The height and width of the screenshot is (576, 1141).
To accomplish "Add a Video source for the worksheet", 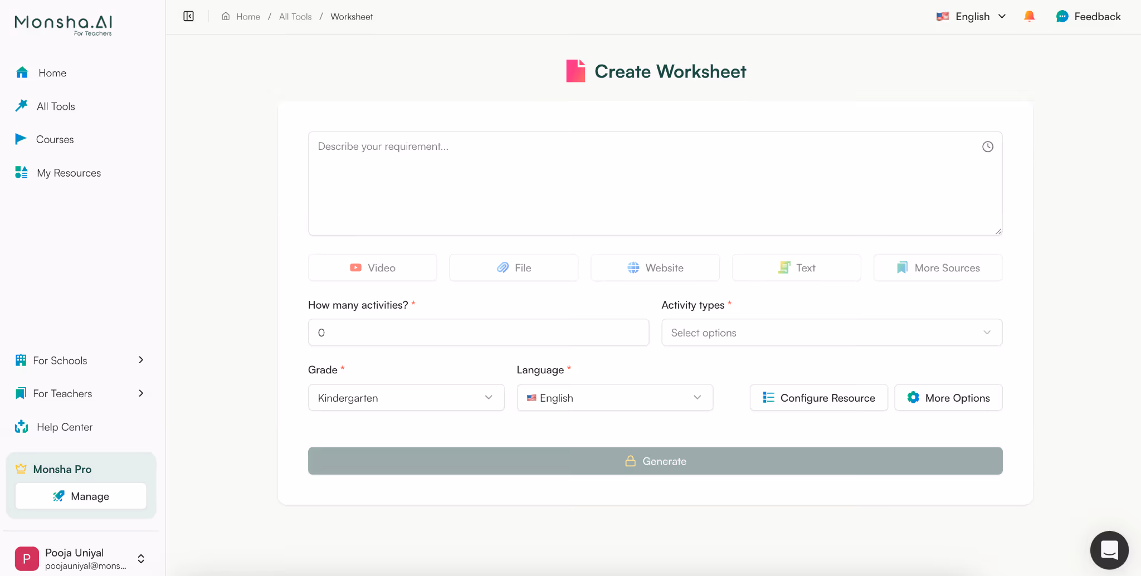I will pyautogui.click(x=372, y=267).
